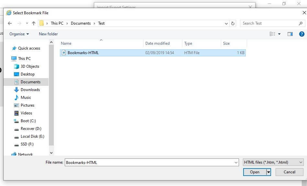
Task: Expand the Open button split arrow
Action: [269, 172]
